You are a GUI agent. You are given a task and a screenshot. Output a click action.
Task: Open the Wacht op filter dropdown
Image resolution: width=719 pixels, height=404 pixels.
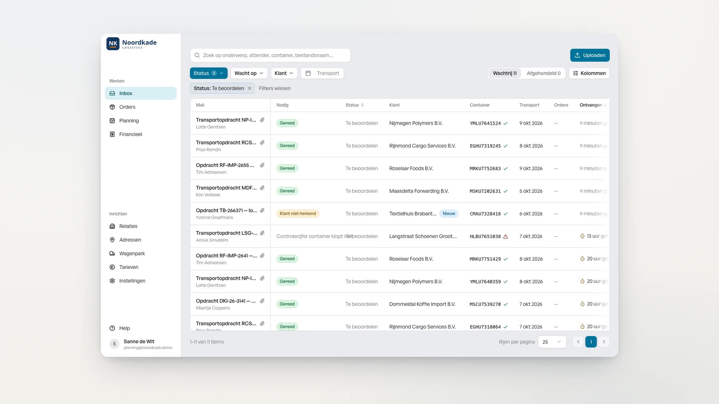(x=249, y=73)
